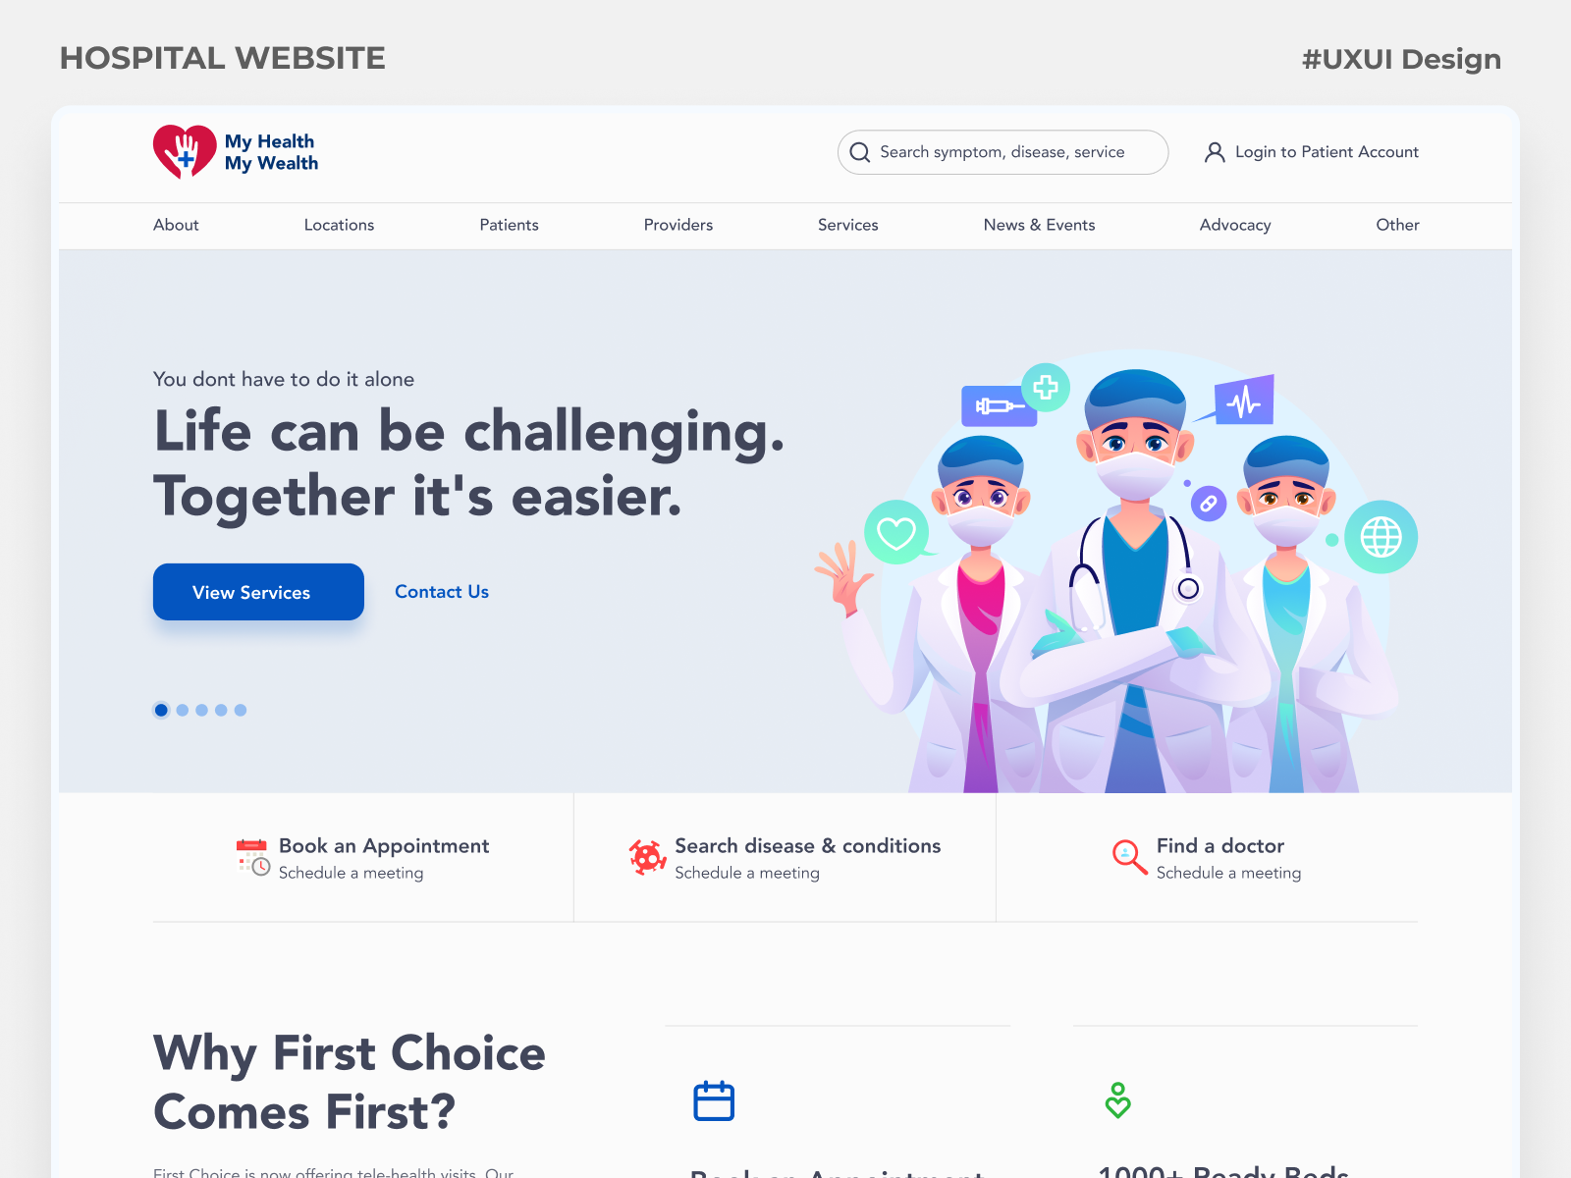Click the blue calendar icon in feature card
1571x1178 pixels.
coord(714,1100)
